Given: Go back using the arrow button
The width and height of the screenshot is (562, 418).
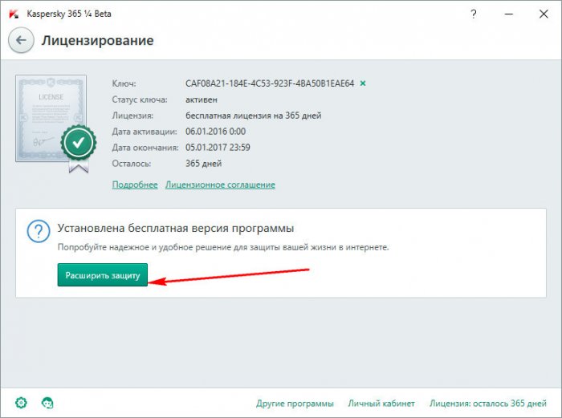Looking at the screenshot, I should coord(21,40).
